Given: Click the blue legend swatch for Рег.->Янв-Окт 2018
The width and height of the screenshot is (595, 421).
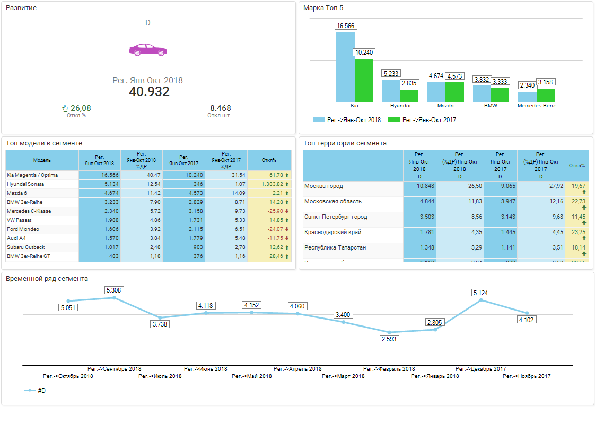Looking at the screenshot, I should pos(318,119).
